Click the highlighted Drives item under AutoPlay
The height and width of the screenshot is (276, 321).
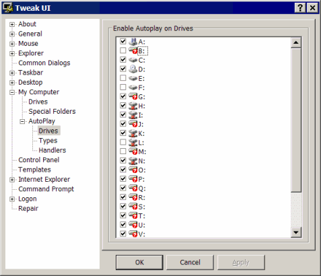(48, 131)
